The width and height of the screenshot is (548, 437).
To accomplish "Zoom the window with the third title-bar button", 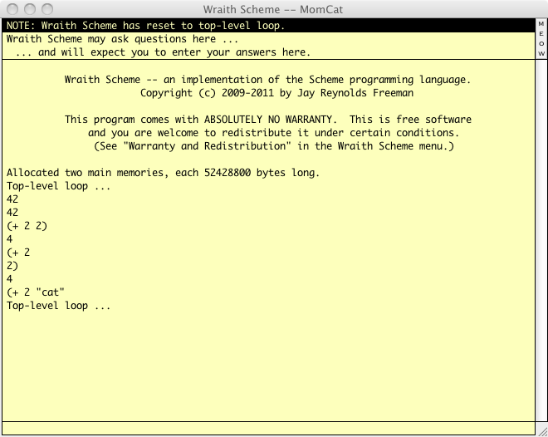I will [46, 9].
